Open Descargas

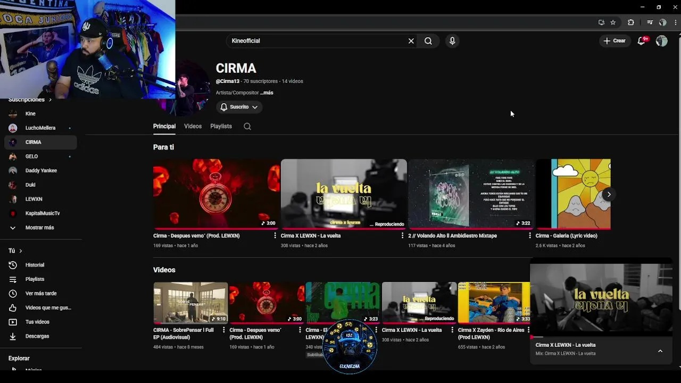point(41,336)
